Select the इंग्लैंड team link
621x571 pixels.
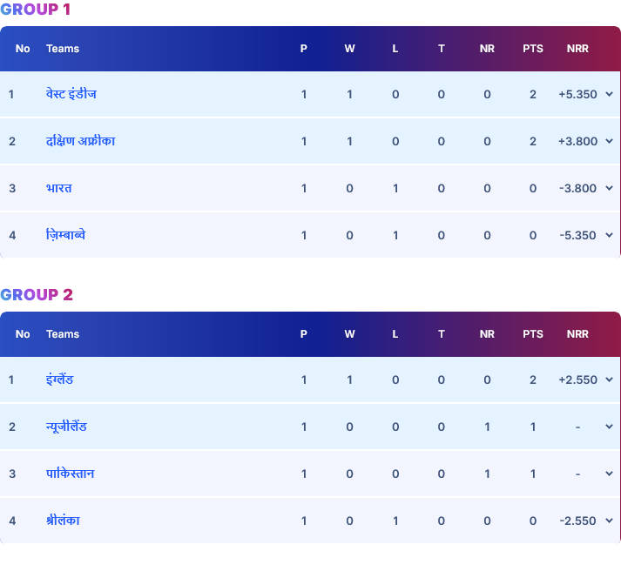59,380
